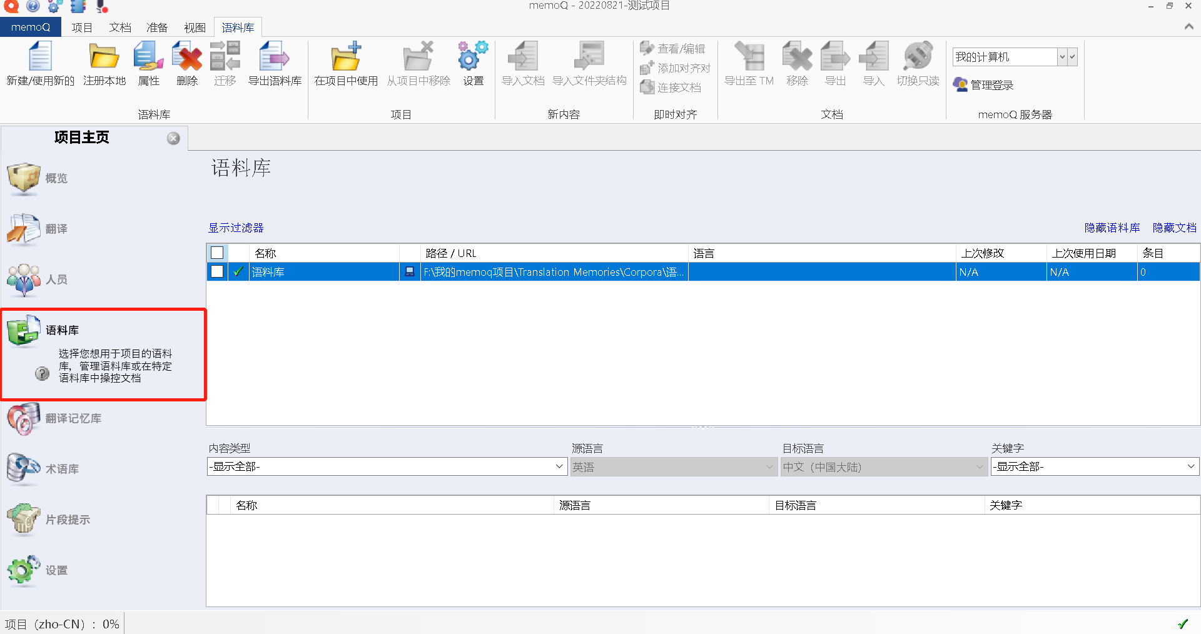Screen dimensions: 1201x634
Task: Collapse the ribbon chevron
Action: click(1188, 26)
